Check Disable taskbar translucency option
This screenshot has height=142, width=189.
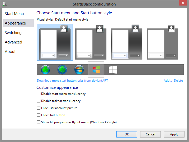click(x=39, y=101)
